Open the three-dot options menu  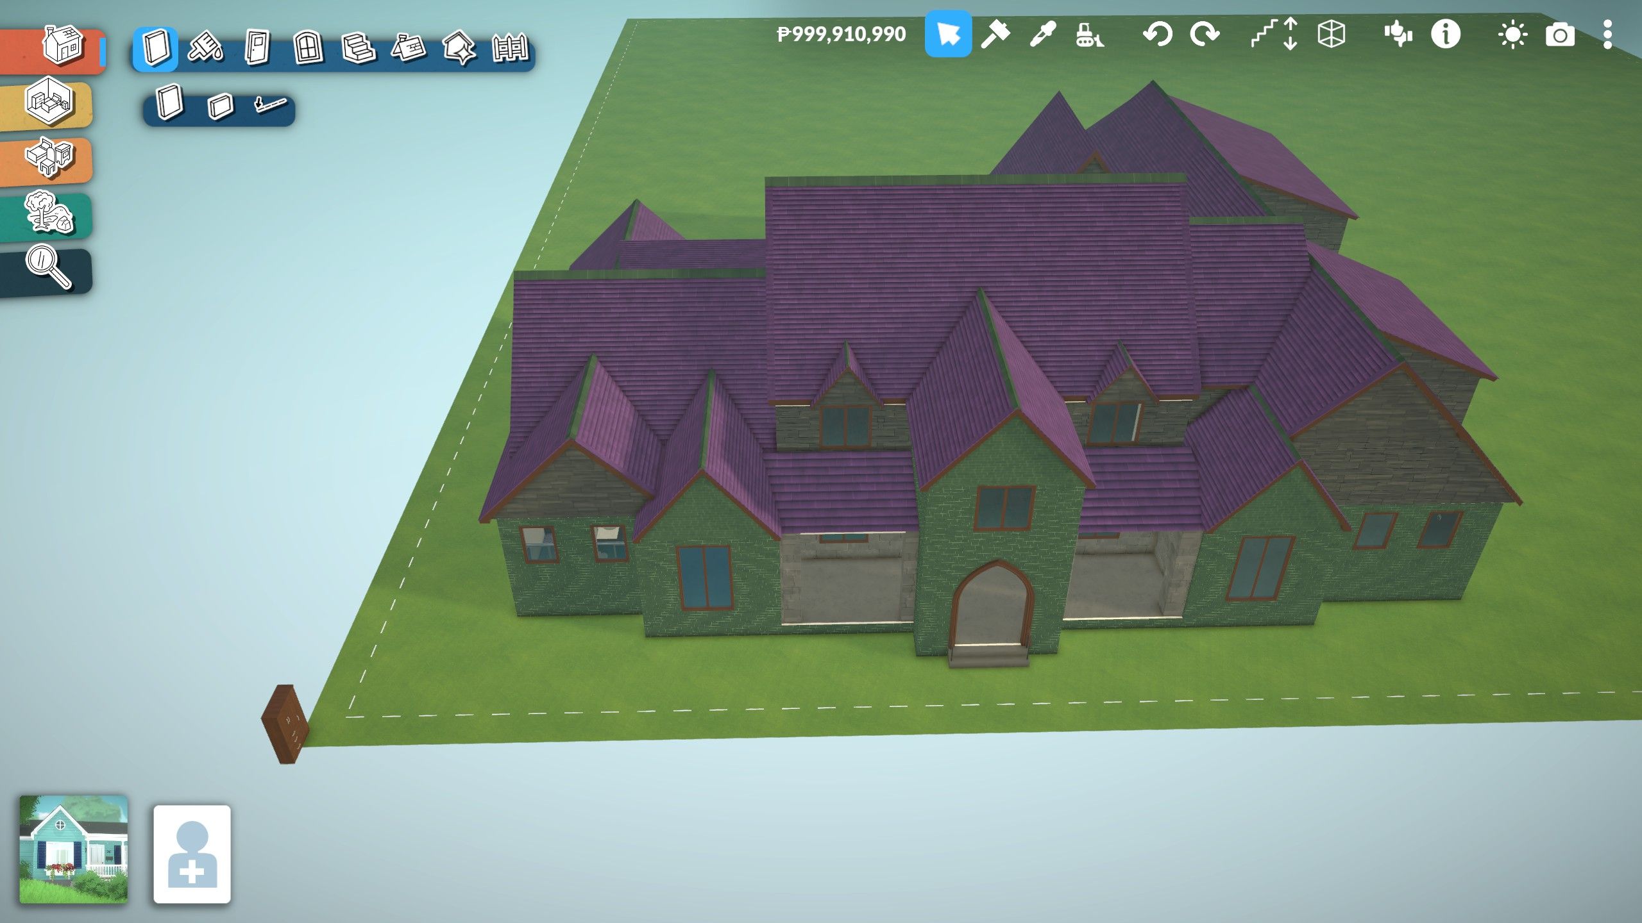tap(1607, 34)
